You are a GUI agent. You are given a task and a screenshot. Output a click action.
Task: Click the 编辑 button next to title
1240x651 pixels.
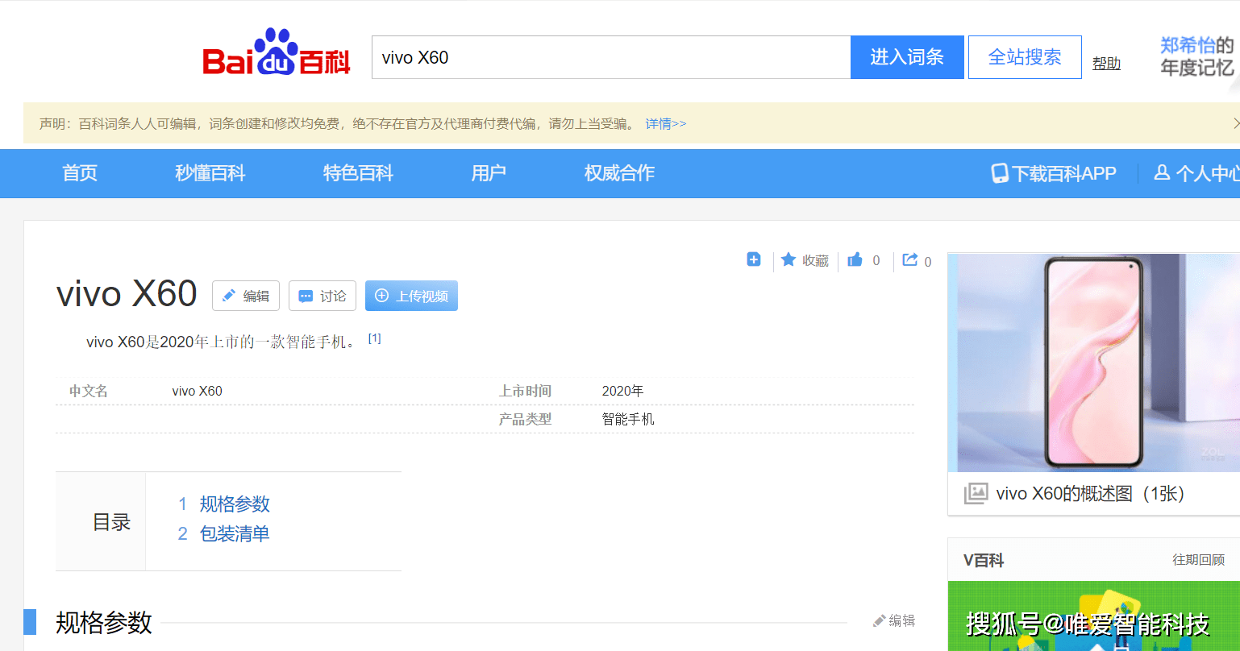pyautogui.click(x=246, y=296)
